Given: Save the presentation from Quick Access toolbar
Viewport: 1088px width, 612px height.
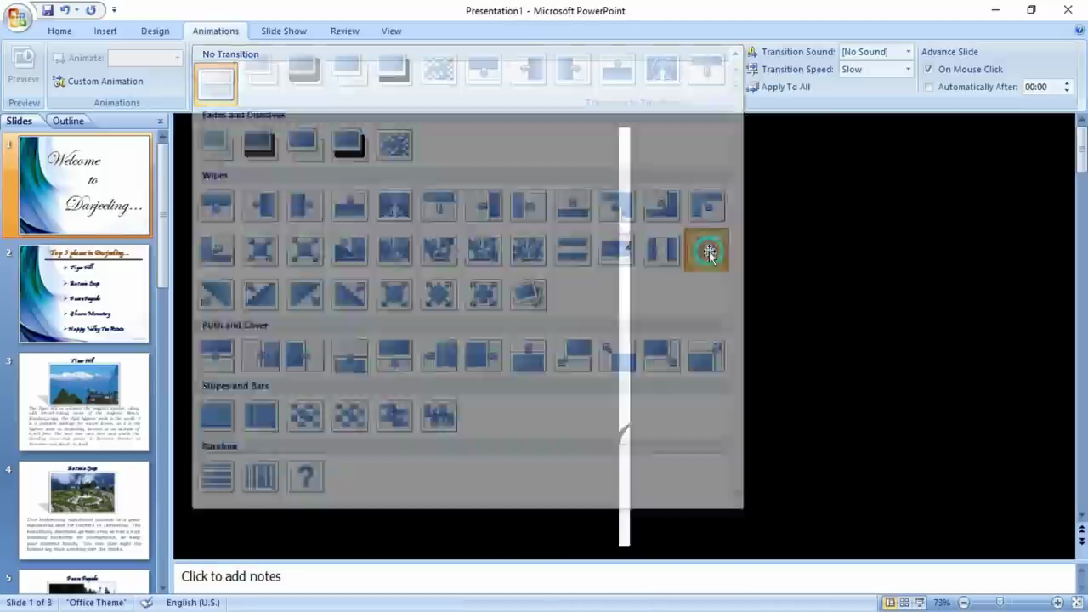Looking at the screenshot, I should [48, 11].
